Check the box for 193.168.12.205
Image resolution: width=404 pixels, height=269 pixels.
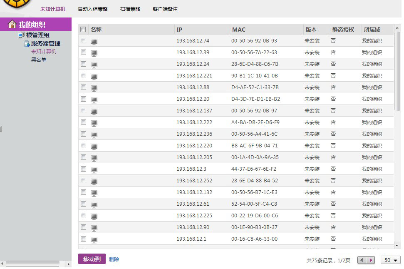pos(84,157)
